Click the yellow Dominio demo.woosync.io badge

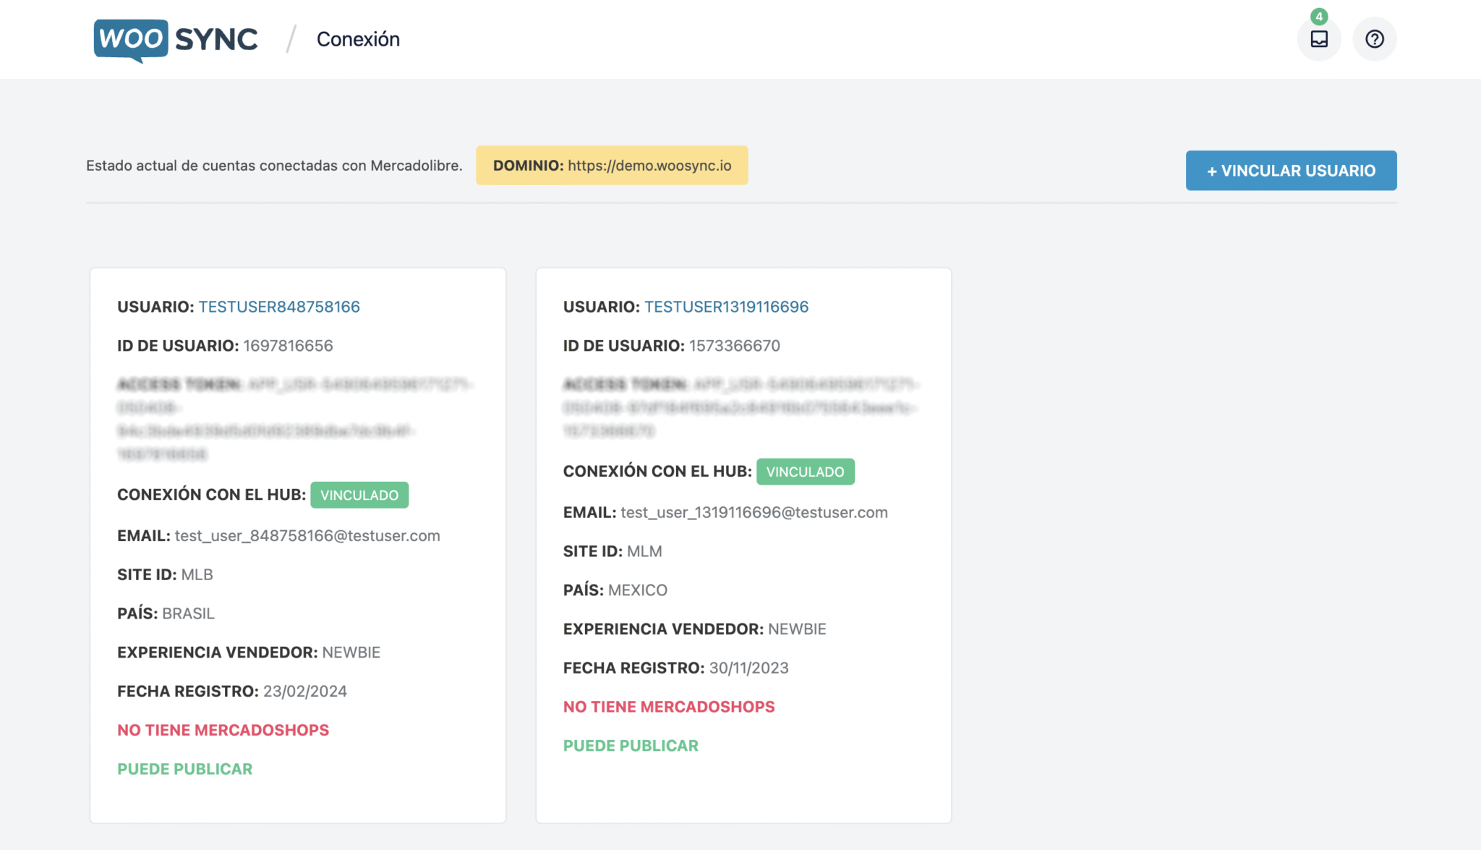click(x=611, y=166)
